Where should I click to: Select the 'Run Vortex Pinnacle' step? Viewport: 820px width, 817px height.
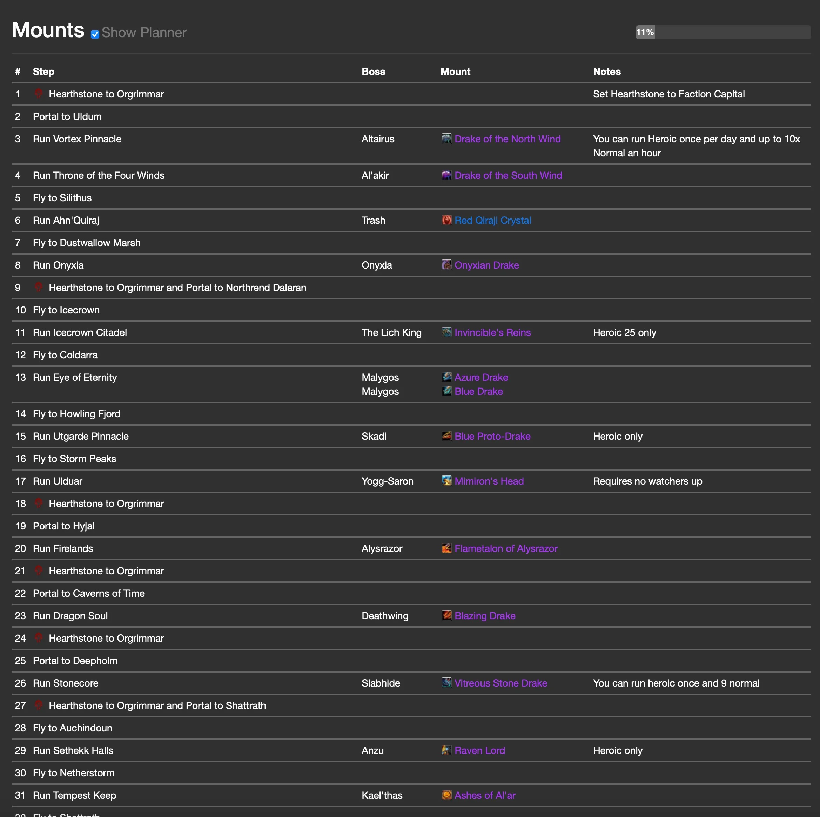click(x=77, y=139)
